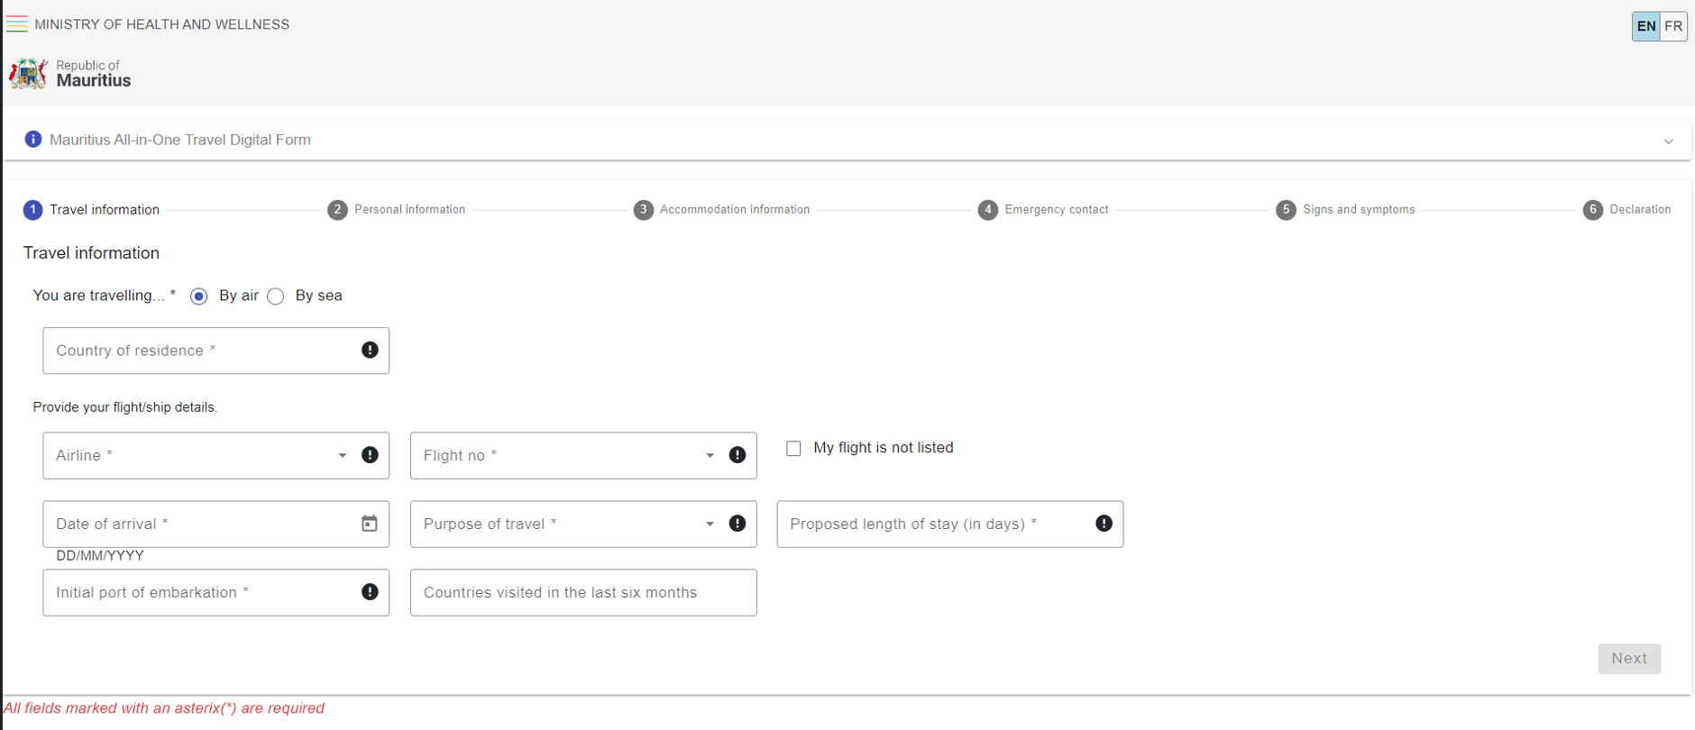Expand the Travel Digital Form info panel

(x=1668, y=141)
